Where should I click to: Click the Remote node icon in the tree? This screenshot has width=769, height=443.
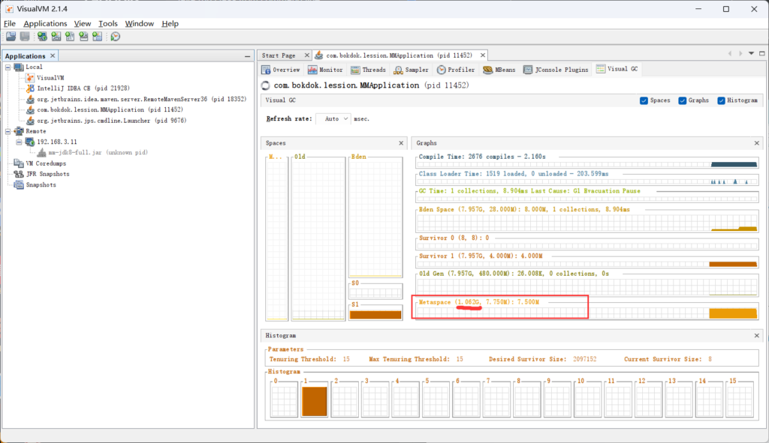(19, 131)
